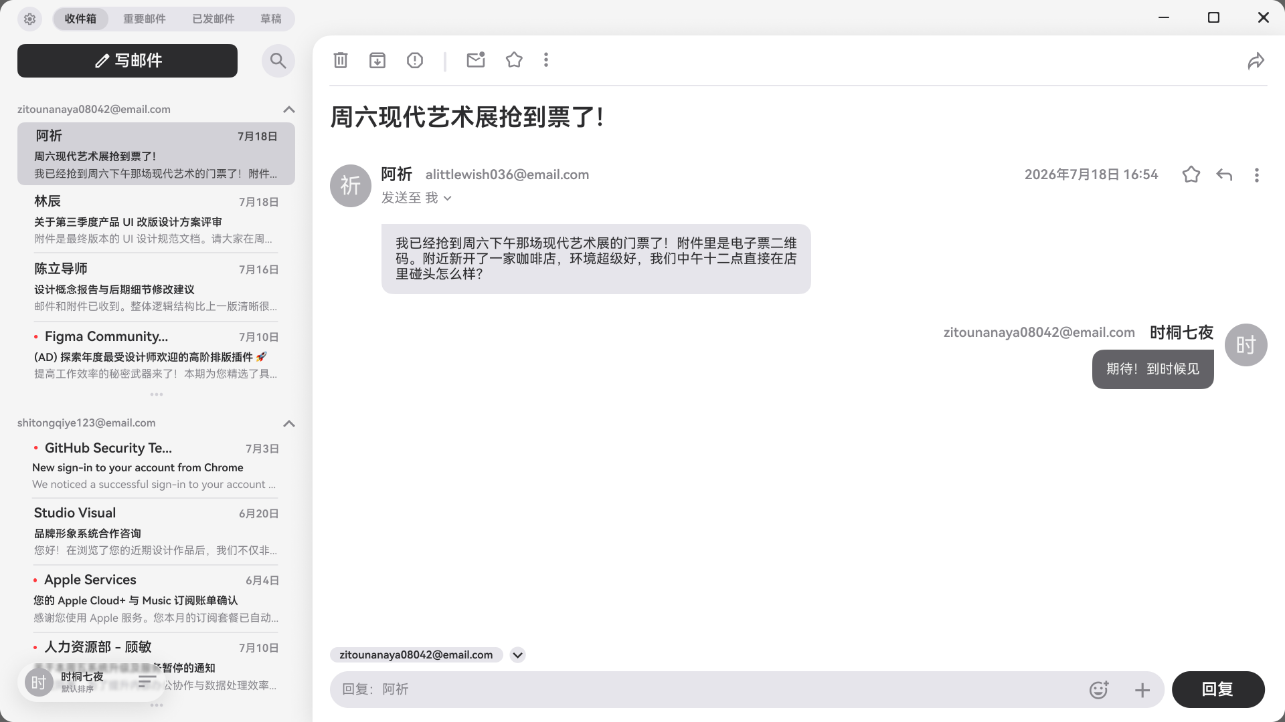Image resolution: width=1285 pixels, height=722 pixels.
Task: Report the email as spam
Action: (415, 60)
